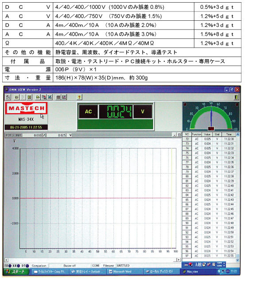The width and height of the screenshot is (259, 281).
Task: Click the connect link toolbar icon
Action: tap(16, 97)
